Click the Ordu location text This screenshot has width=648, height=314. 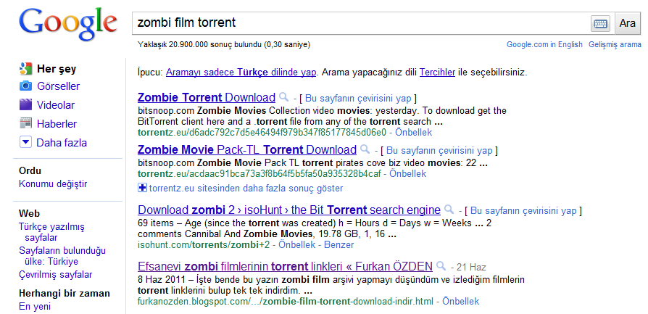coord(30,171)
